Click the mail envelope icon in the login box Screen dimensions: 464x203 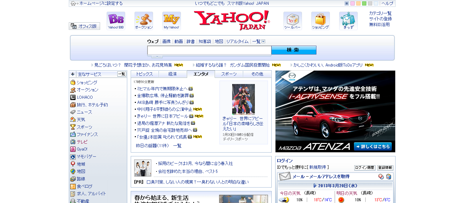pos(285,177)
